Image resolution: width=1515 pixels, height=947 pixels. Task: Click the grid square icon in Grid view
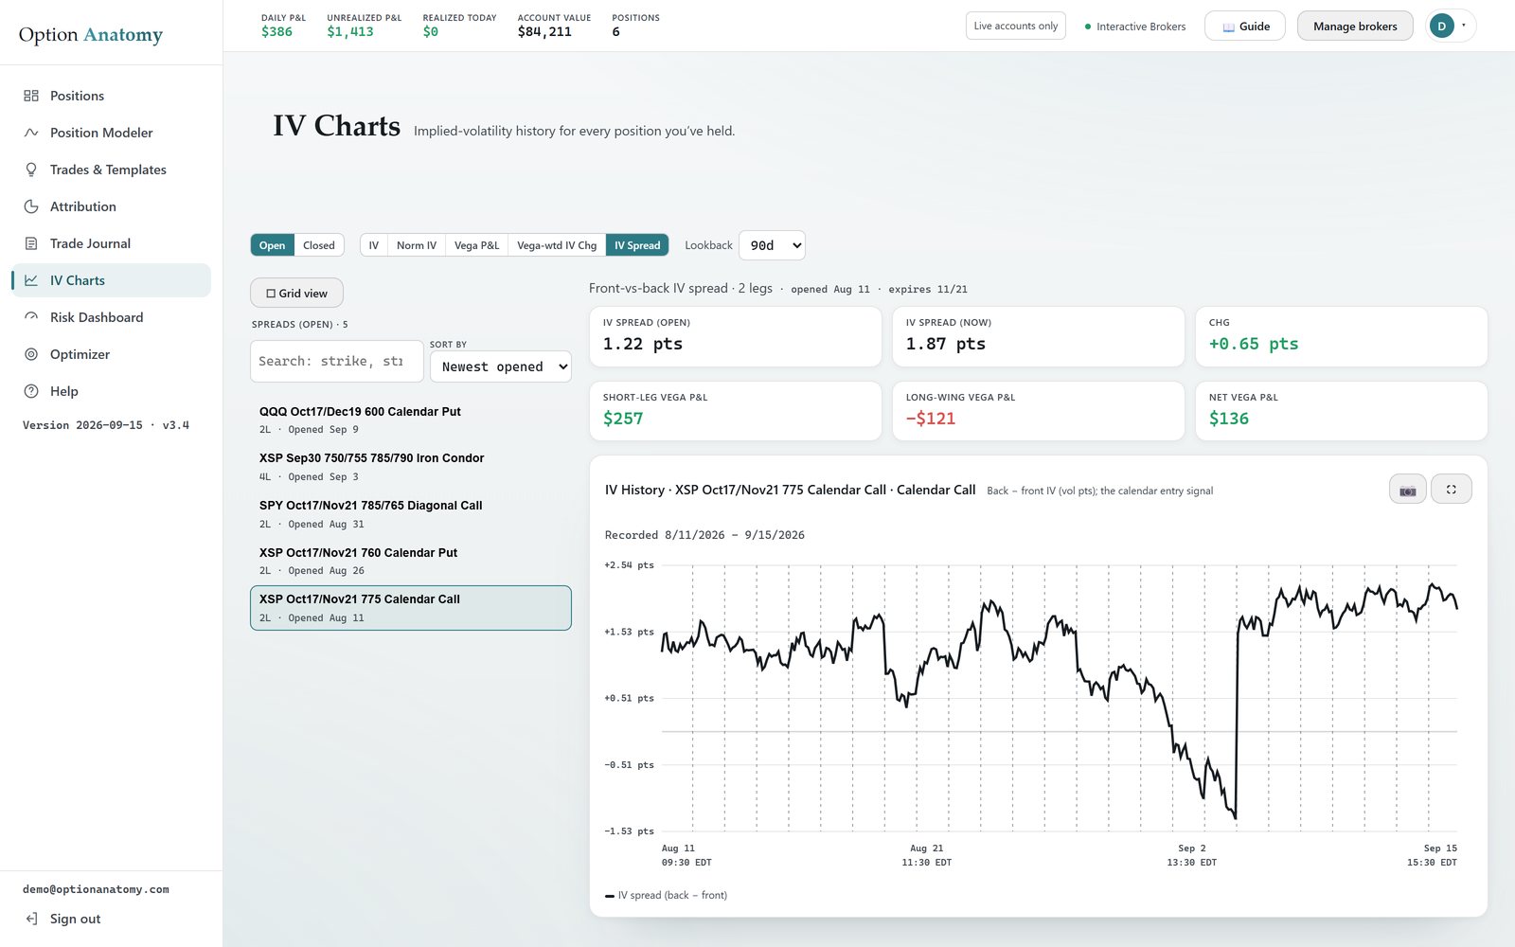click(x=271, y=294)
